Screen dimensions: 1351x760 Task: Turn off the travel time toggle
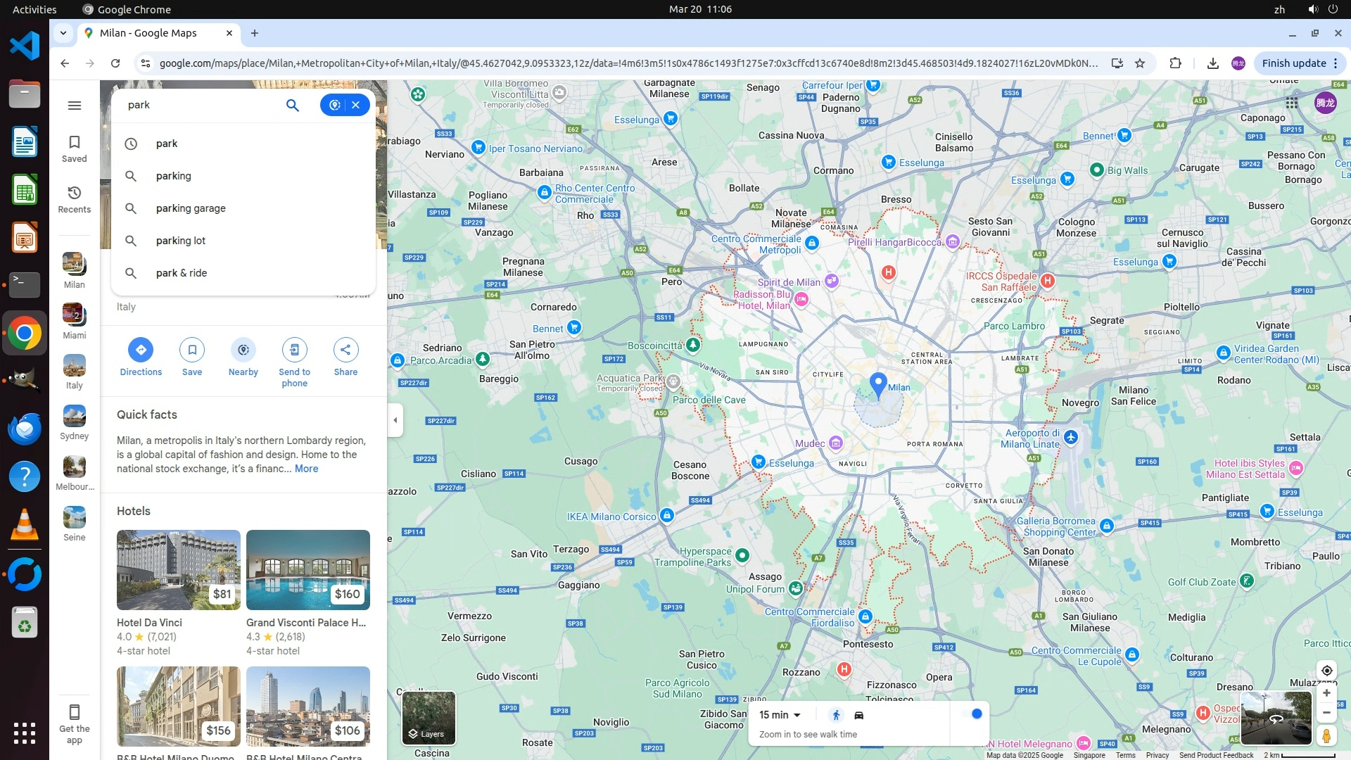(973, 714)
